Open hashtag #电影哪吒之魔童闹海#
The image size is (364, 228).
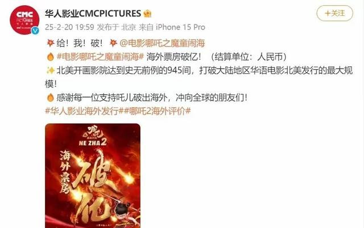(100, 57)
